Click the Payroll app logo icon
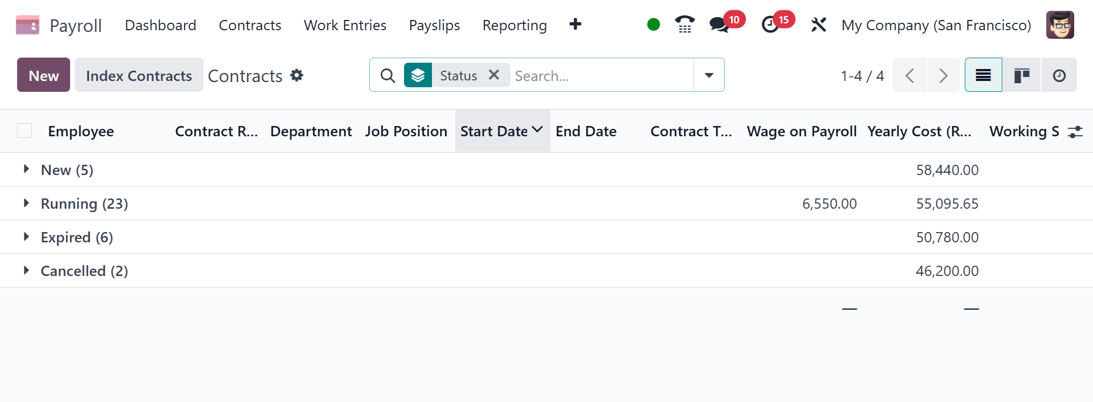1093x402 pixels. (27, 25)
